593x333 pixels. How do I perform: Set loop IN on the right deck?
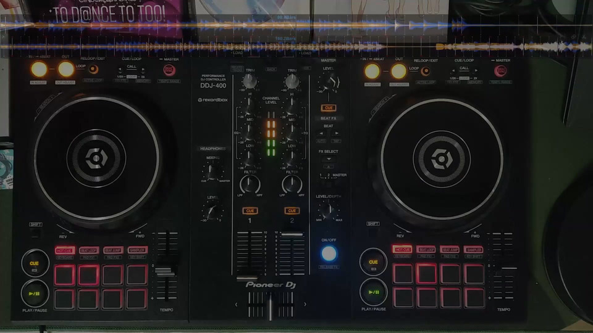[x=372, y=72]
